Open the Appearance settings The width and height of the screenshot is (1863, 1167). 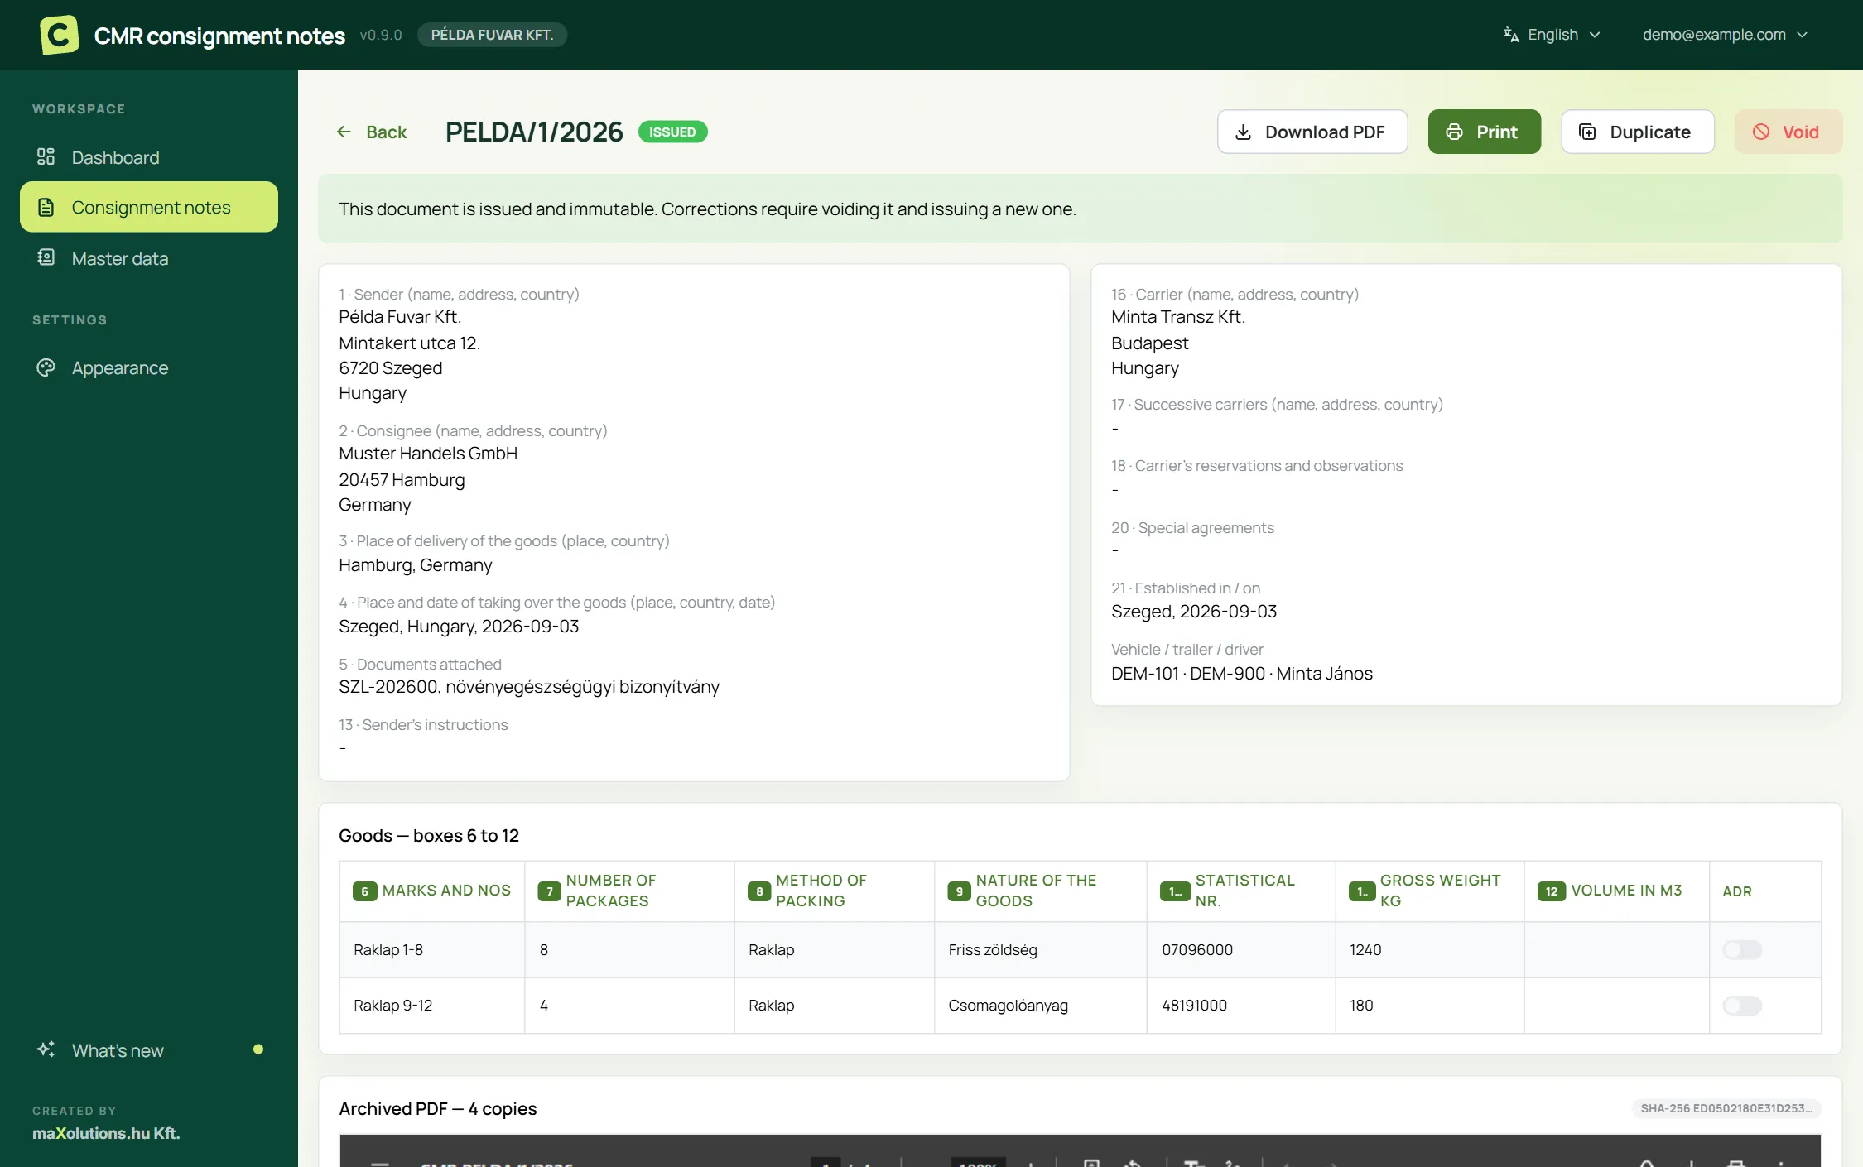[x=149, y=367]
